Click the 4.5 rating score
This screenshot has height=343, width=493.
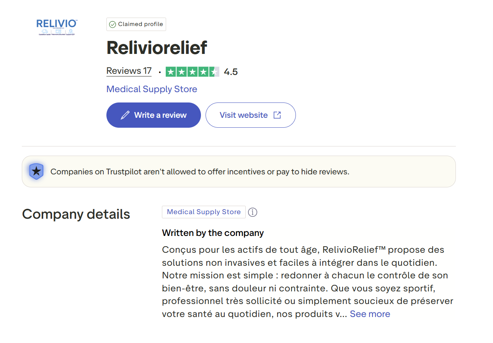pyautogui.click(x=231, y=72)
